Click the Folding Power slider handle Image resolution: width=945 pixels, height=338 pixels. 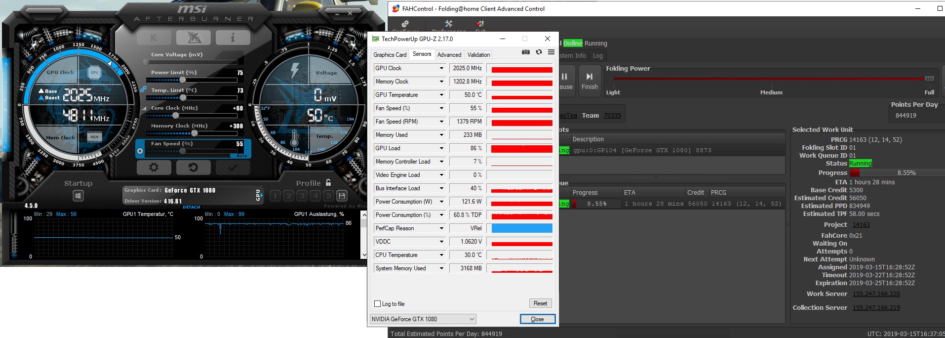[x=929, y=79]
